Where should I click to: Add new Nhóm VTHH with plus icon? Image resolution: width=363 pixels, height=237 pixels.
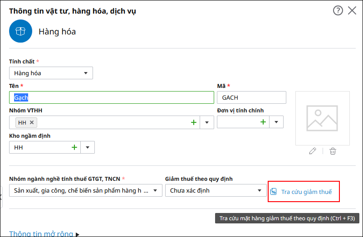tap(194, 122)
